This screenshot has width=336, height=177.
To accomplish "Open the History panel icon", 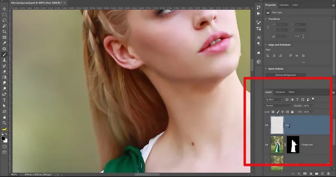I will click(x=259, y=7).
